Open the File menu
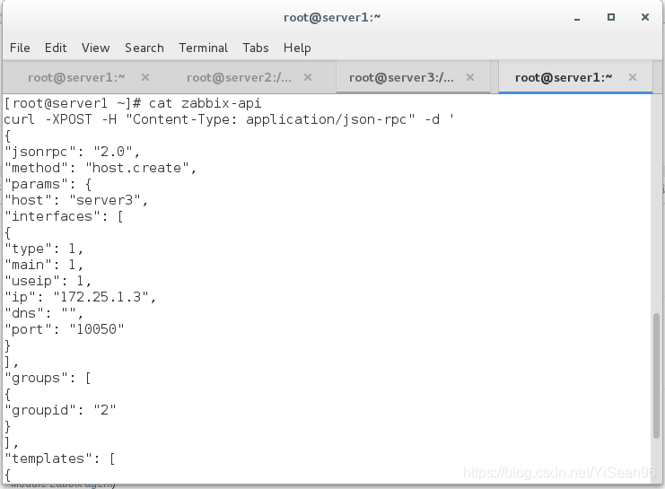Screen dimensions: 665x489 coord(20,48)
